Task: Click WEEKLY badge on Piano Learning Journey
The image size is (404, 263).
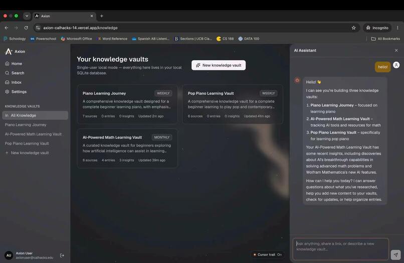Action: (163, 93)
